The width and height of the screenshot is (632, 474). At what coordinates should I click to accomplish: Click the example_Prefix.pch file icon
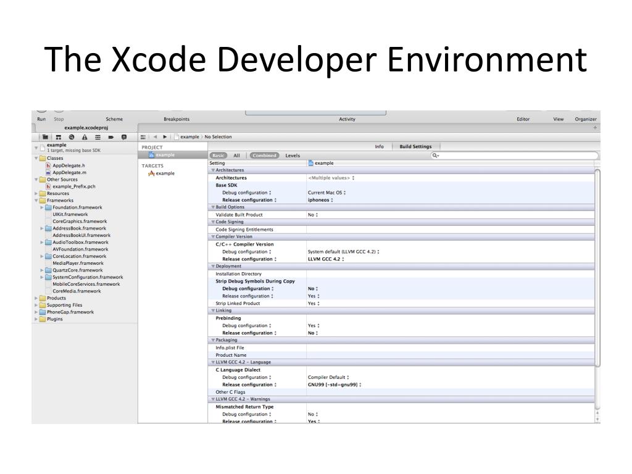[48, 186]
